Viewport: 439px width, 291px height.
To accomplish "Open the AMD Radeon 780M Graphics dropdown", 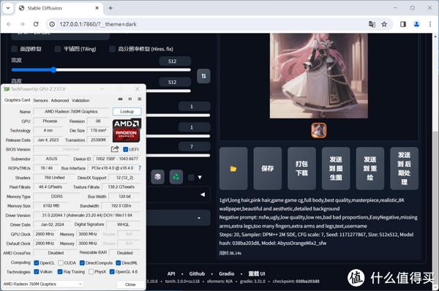I will pyautogui.click(x=43, y=284).
